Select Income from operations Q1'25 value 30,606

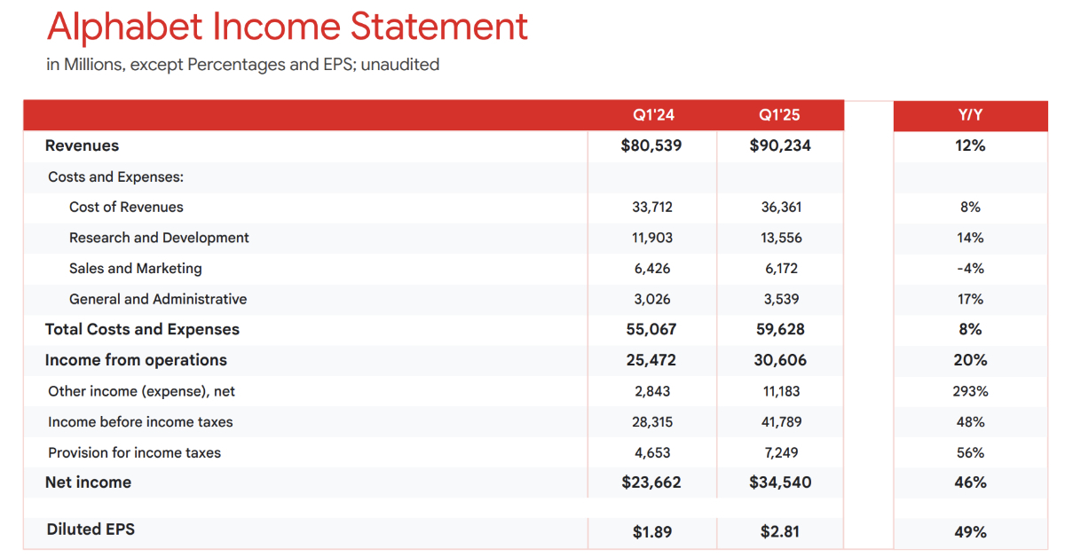[x=780, y=360]
